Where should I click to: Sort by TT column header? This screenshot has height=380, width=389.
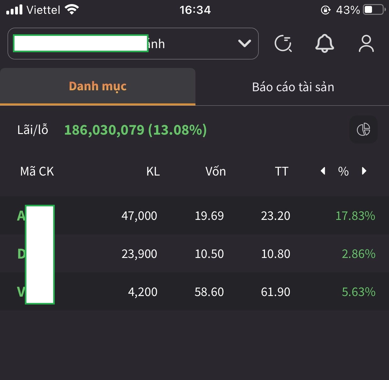point(281,171)
